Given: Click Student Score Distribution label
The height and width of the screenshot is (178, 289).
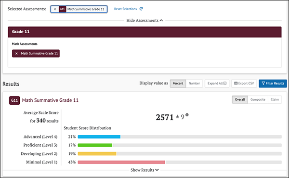Looking at the screenshot, I should tap(87, 128).
